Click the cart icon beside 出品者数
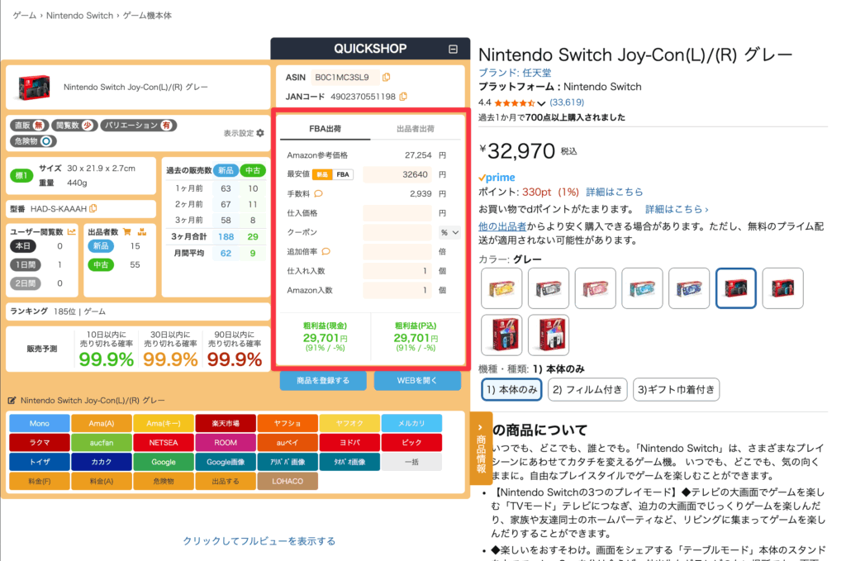Screen dimensions: 846x561 click(x=127, y=231)
